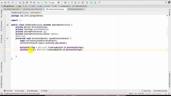The height and width of the screenshot is (96, 171).
Task: Open the Messages tool window
Action: click(33, 91)
